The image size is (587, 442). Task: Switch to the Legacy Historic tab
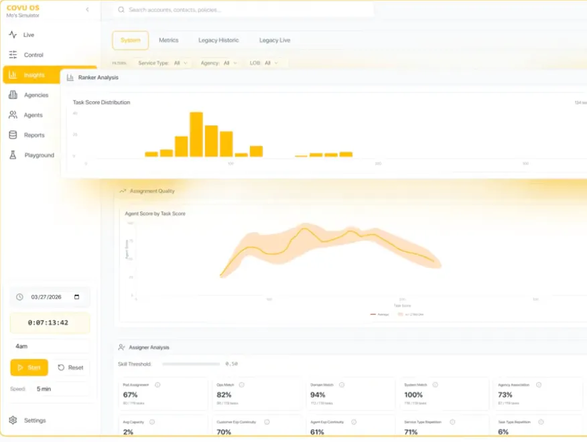(218, 40)
